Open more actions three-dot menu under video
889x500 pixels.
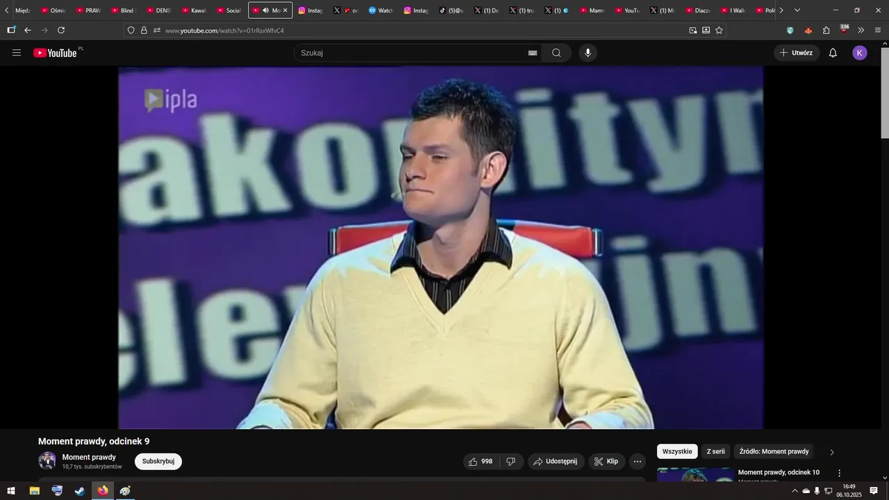coord(638,461)
